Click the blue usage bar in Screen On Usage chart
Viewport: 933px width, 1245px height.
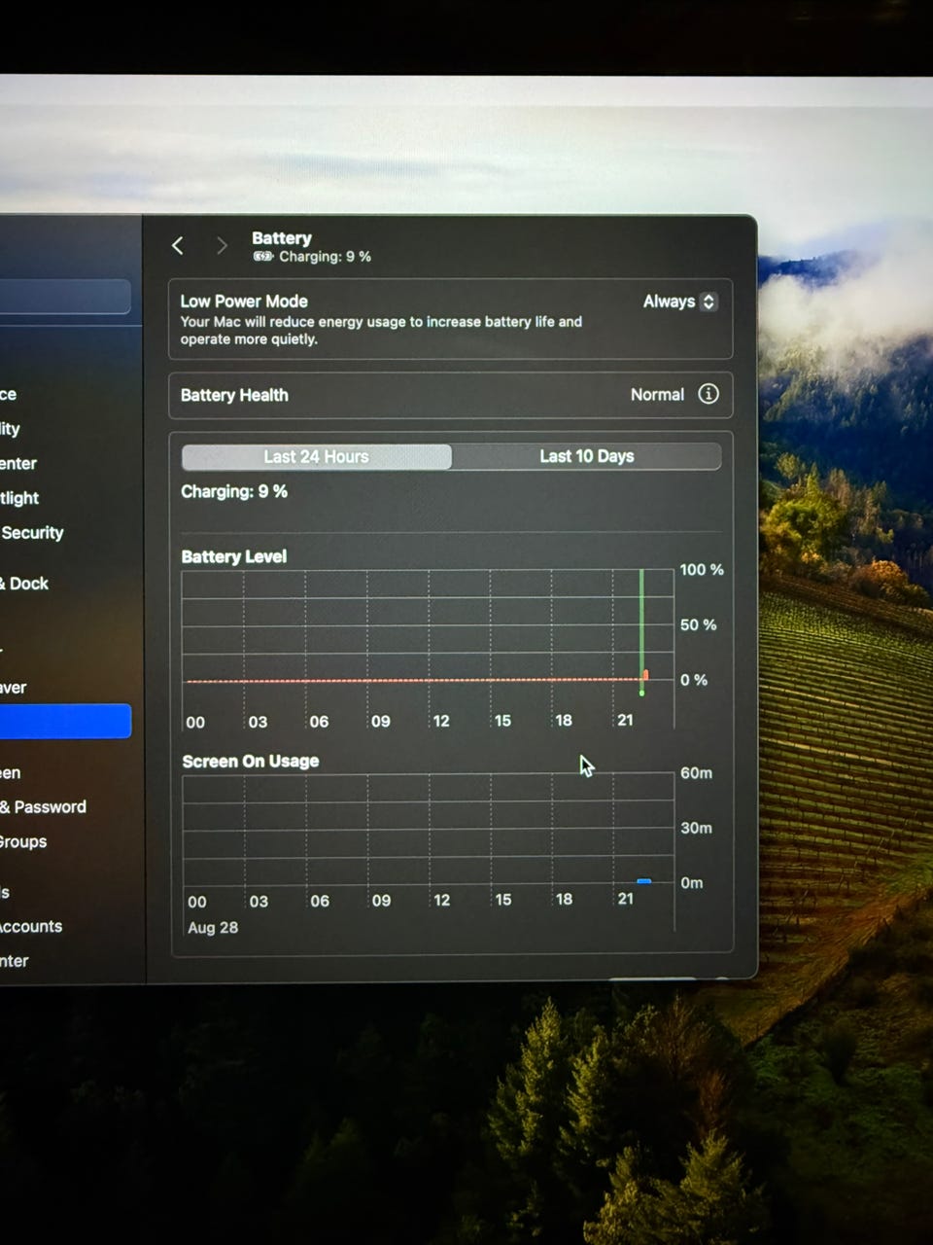click(x=643, y=881)
